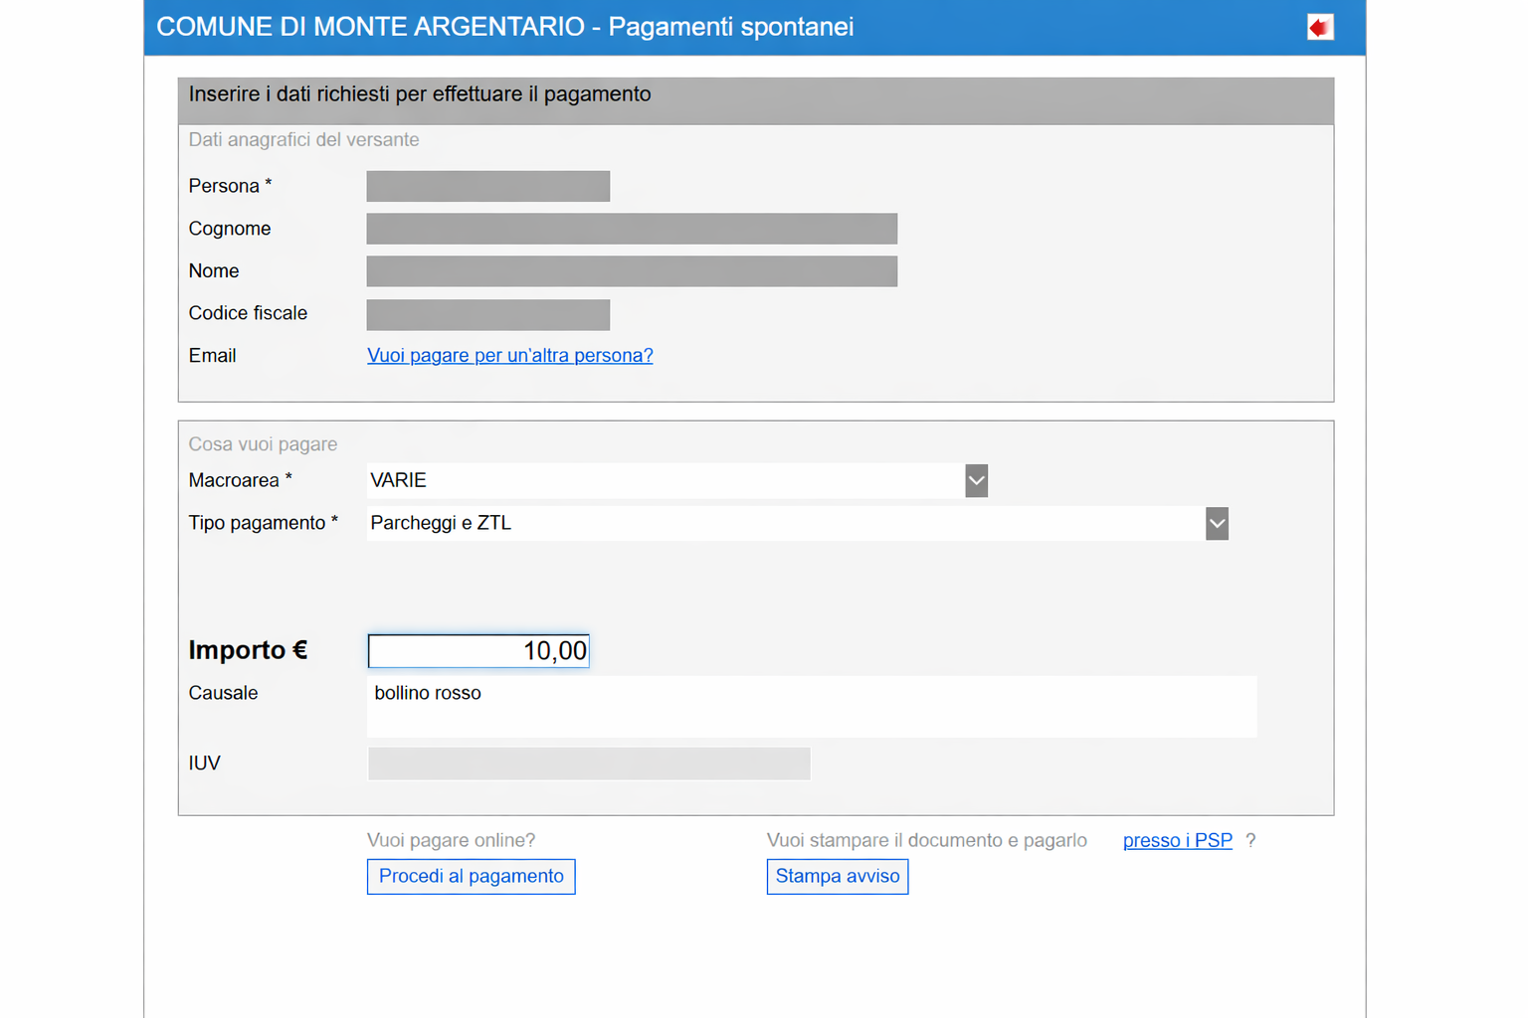The height and width of the screenshot is (1018, 1528).
Task: Expand the Tipo pagamento dropdown arrow
Action: pyautogui.click(x=1216, y=524)
